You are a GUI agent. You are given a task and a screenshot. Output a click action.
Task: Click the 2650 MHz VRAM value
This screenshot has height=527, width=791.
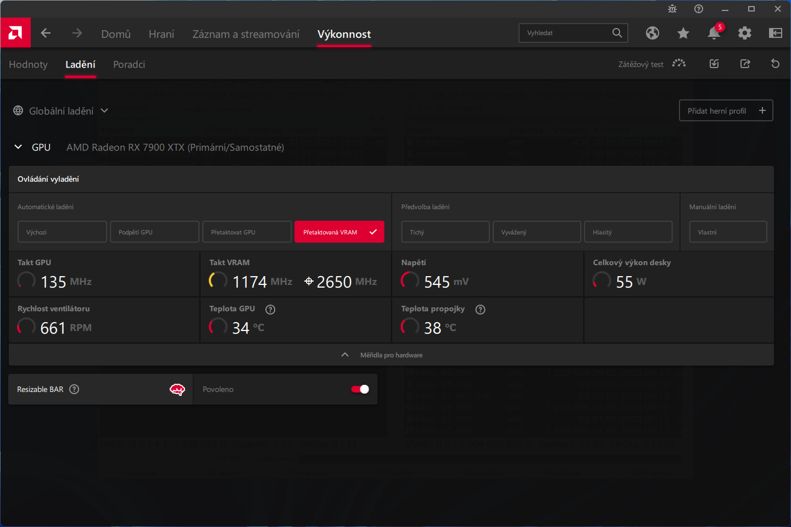coord(347,282)
